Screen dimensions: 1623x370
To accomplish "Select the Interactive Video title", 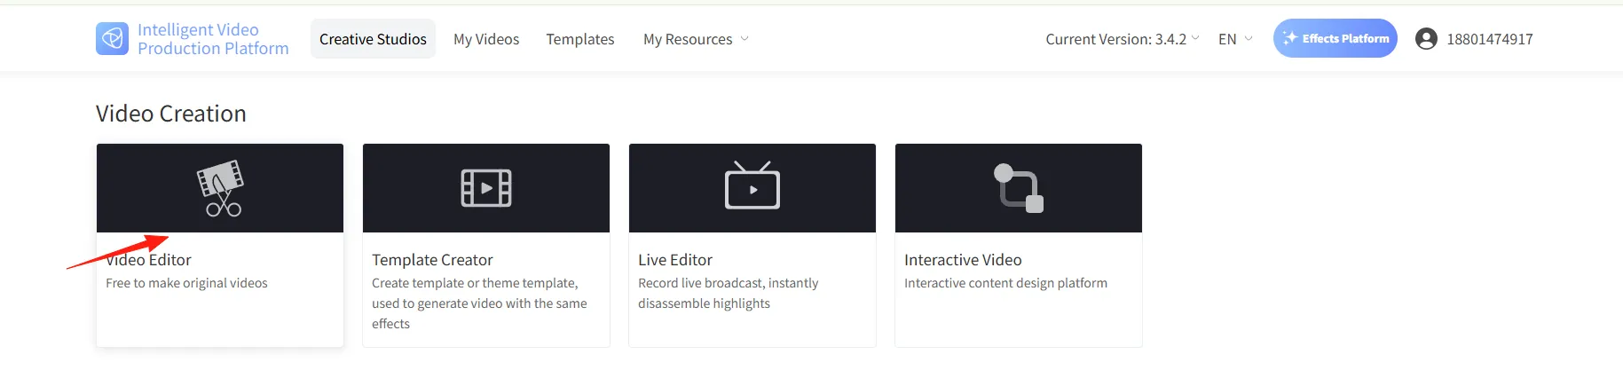I will click(963, 260).
